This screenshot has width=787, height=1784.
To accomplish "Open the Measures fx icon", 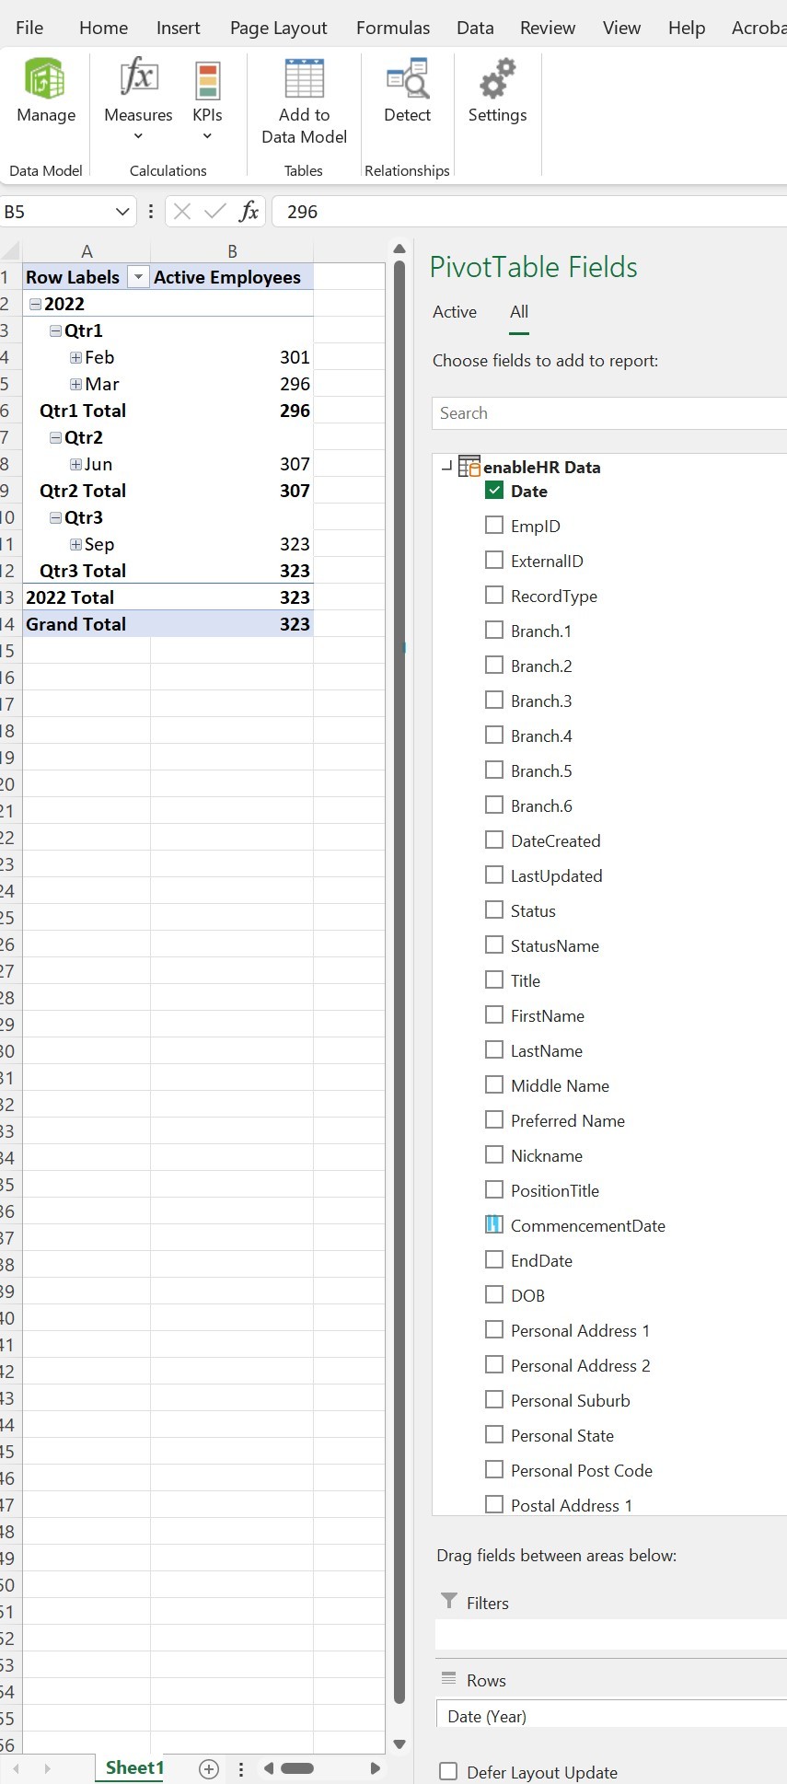I will (138, 77).
